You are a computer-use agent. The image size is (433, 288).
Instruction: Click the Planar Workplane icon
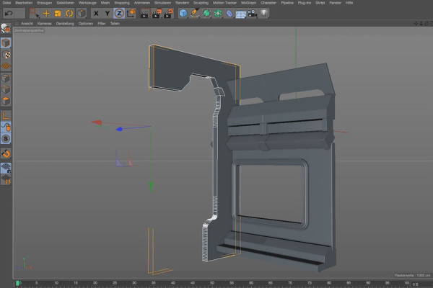6,180
